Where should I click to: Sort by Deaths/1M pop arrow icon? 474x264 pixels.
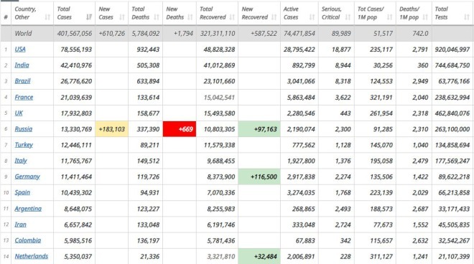coord(425,17)
